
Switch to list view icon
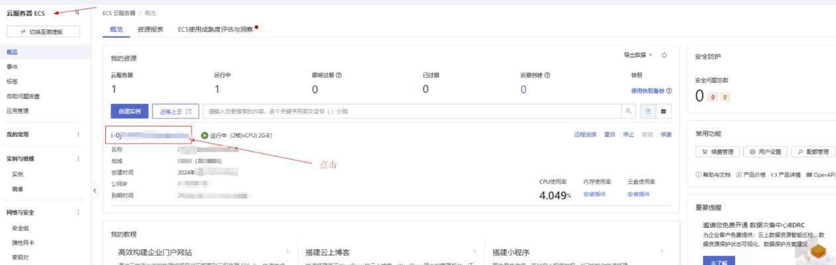[x=649, y=111]
